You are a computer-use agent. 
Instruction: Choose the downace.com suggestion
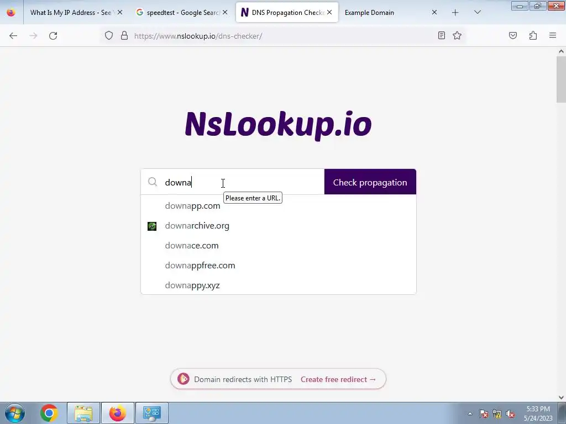tap(279, 246)
